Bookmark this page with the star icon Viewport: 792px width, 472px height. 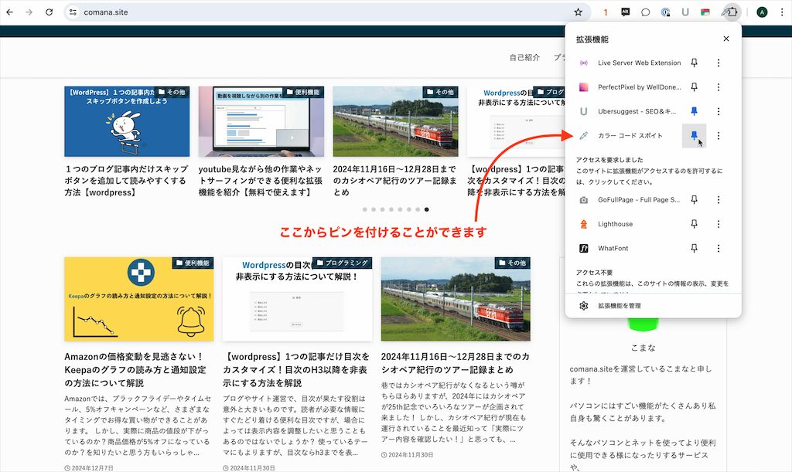[579, 12]
